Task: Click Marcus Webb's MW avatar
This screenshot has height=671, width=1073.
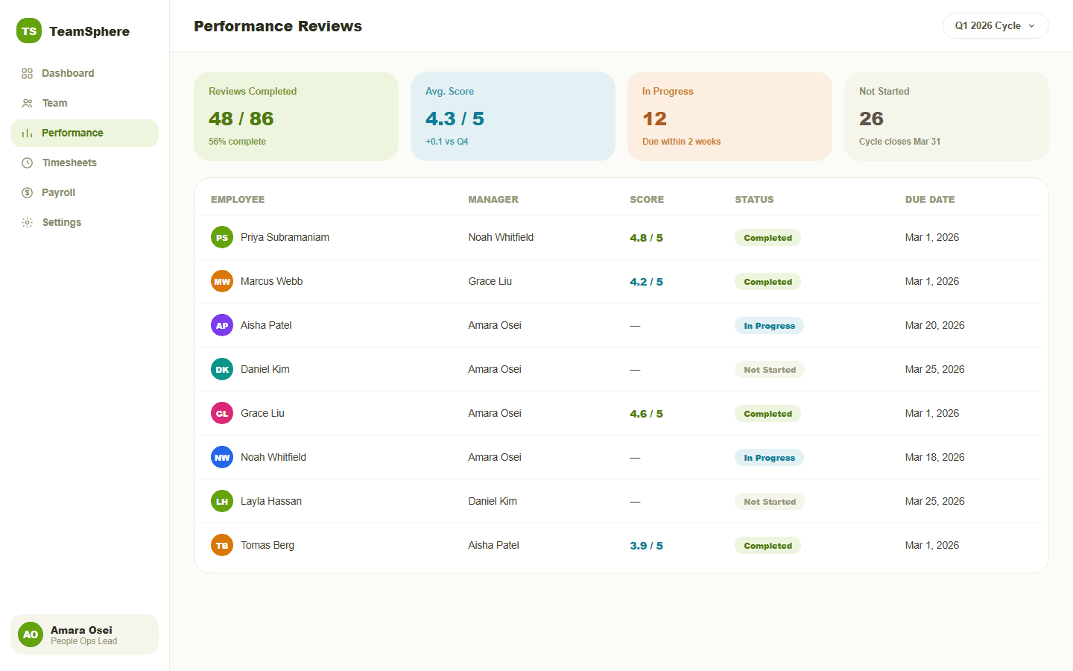Action: [x=222, y=281]
